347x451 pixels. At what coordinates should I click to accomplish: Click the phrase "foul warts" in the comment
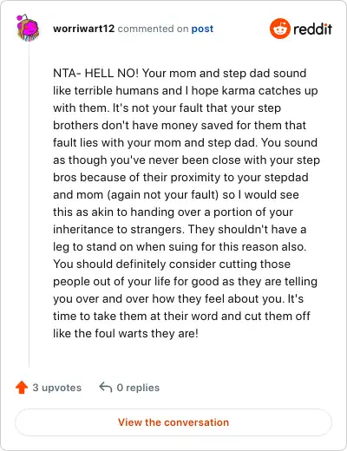click(x=121, y=333)
